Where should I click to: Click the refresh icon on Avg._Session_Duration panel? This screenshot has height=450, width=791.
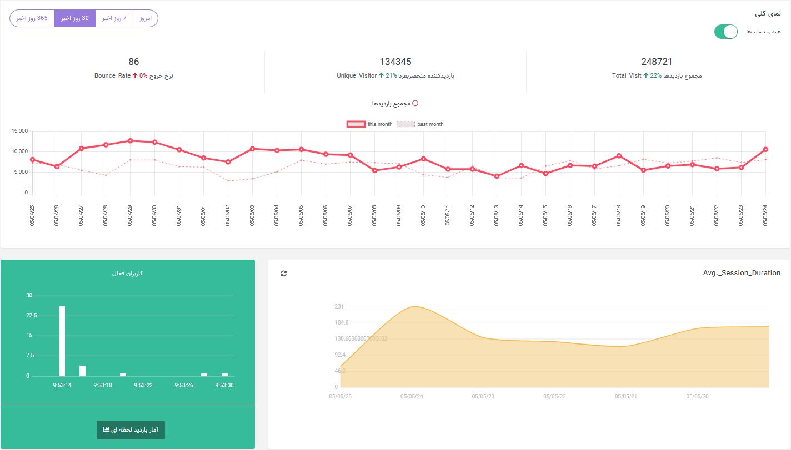click(x=284, y=274)
